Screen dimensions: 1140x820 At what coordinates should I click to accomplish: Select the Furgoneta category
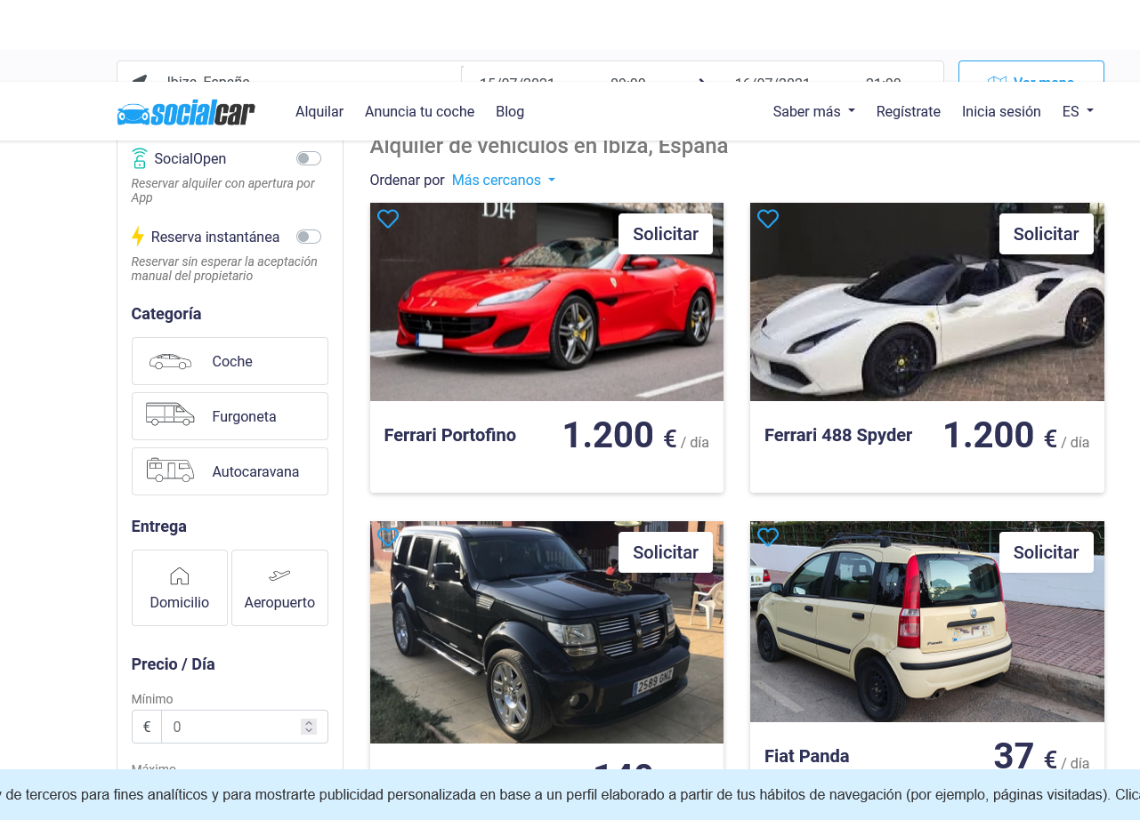coord(230,416)
